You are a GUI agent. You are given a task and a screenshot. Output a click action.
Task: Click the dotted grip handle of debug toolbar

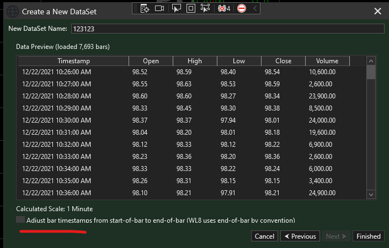click(135, 8)
